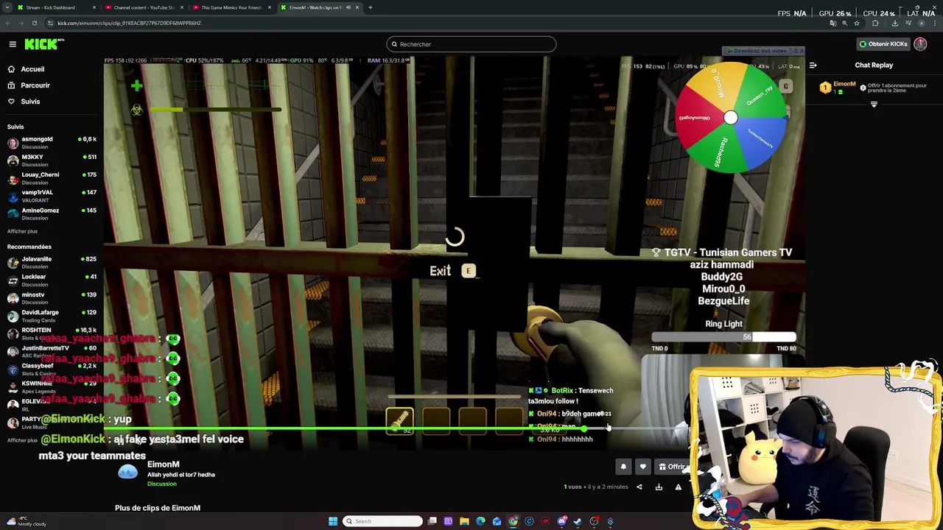The width and height of the screenshot is (943, 530).
Task: Open Chrome from the taskbar
Action: tap(513, 521)
